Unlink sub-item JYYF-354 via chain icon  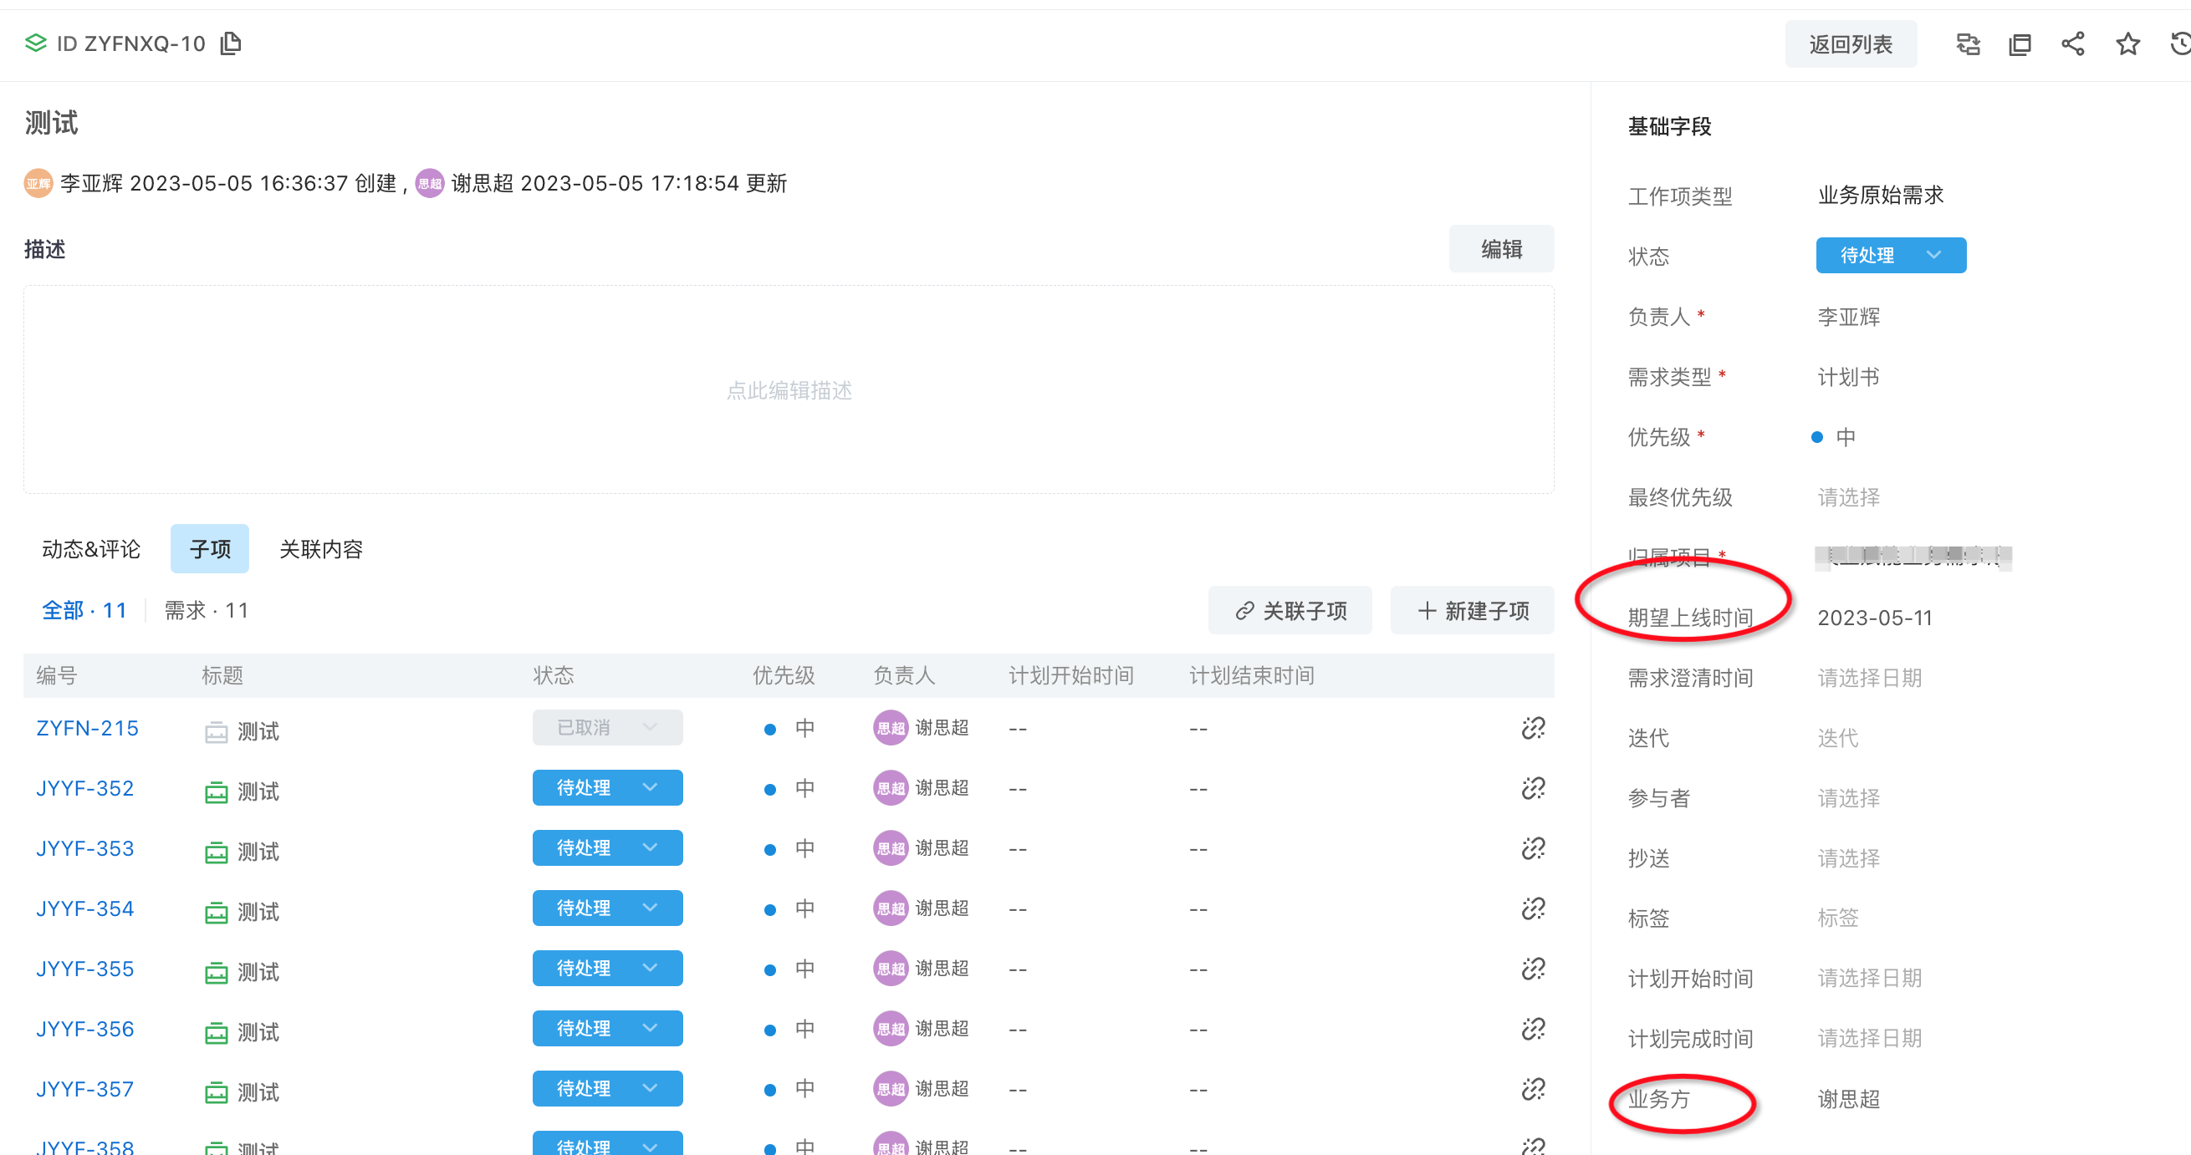click(1533, 908)
